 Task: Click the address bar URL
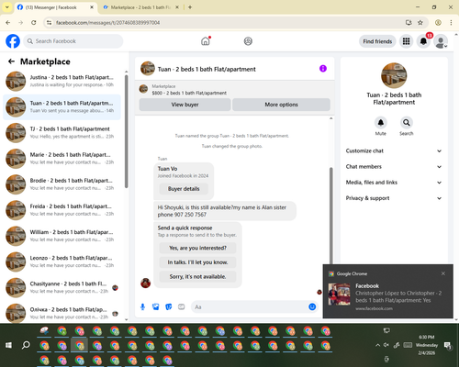107,23
